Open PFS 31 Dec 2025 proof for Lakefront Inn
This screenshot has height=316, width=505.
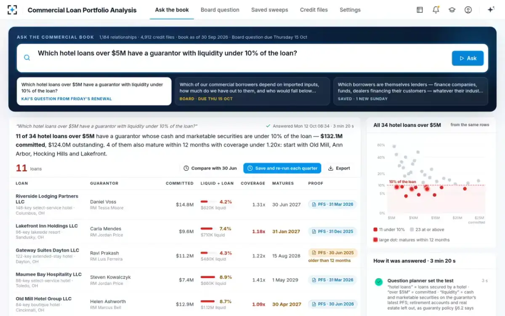[332, 231]
